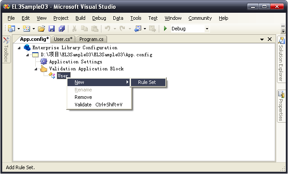The image size is (288, 174).
Task: Click the Copy toolbar icon
Action: click(84, 29)
